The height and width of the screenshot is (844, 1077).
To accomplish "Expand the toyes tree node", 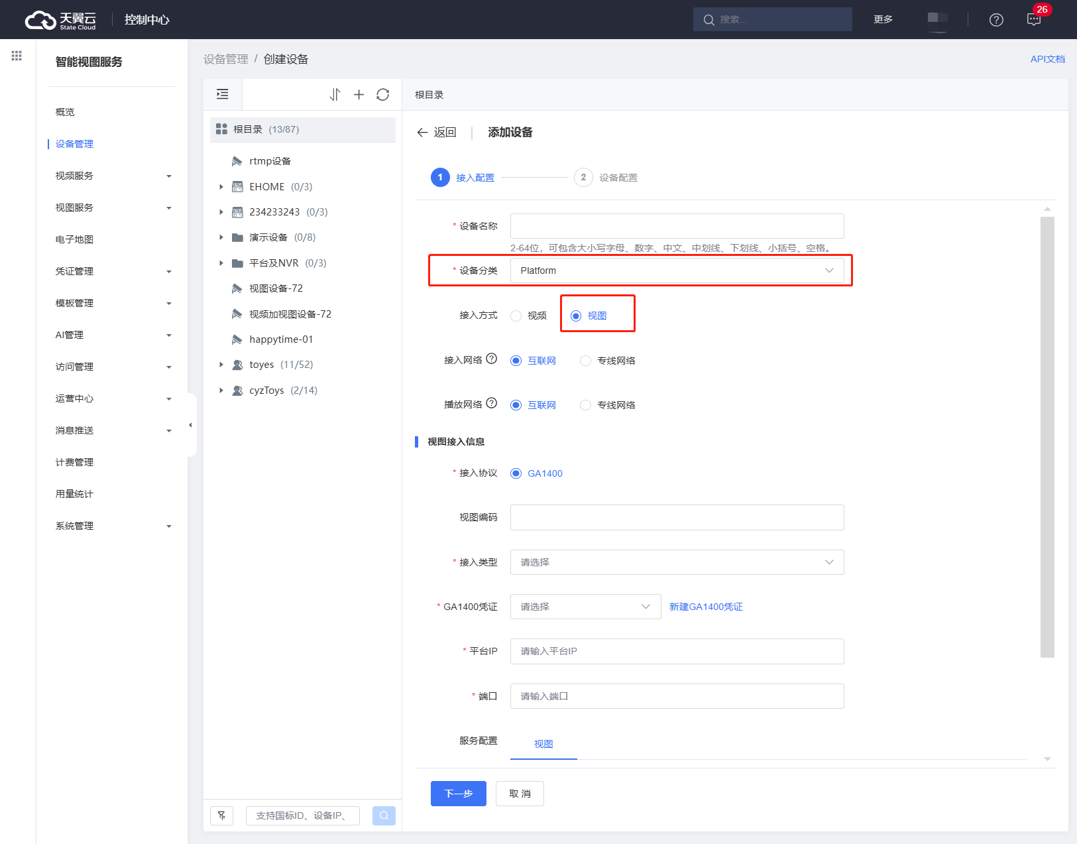I will click(x=221, y=365).
